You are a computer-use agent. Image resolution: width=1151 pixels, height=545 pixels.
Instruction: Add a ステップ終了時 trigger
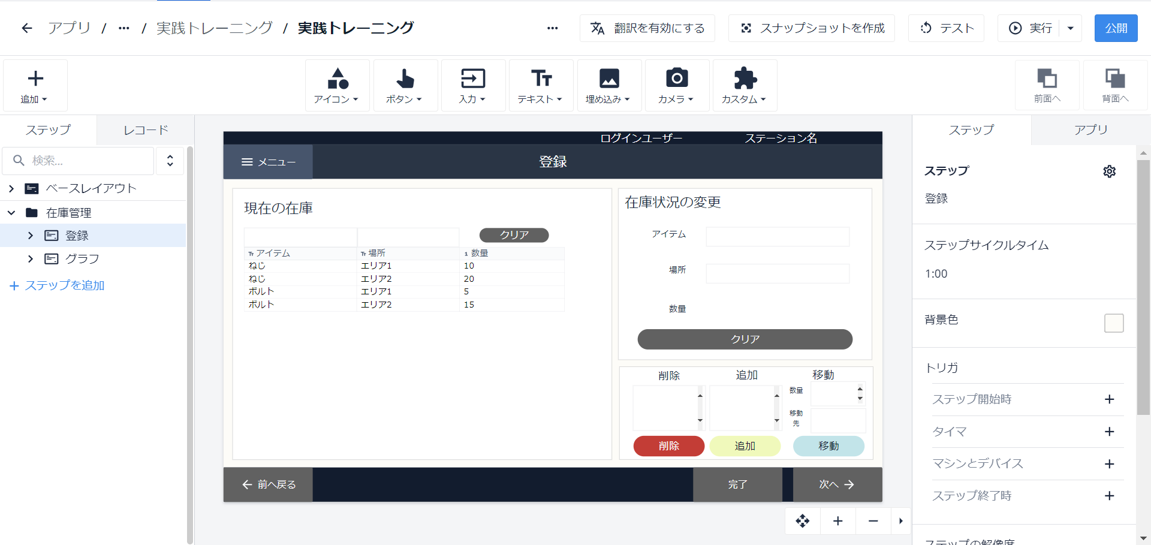(x=1110, y=496)
